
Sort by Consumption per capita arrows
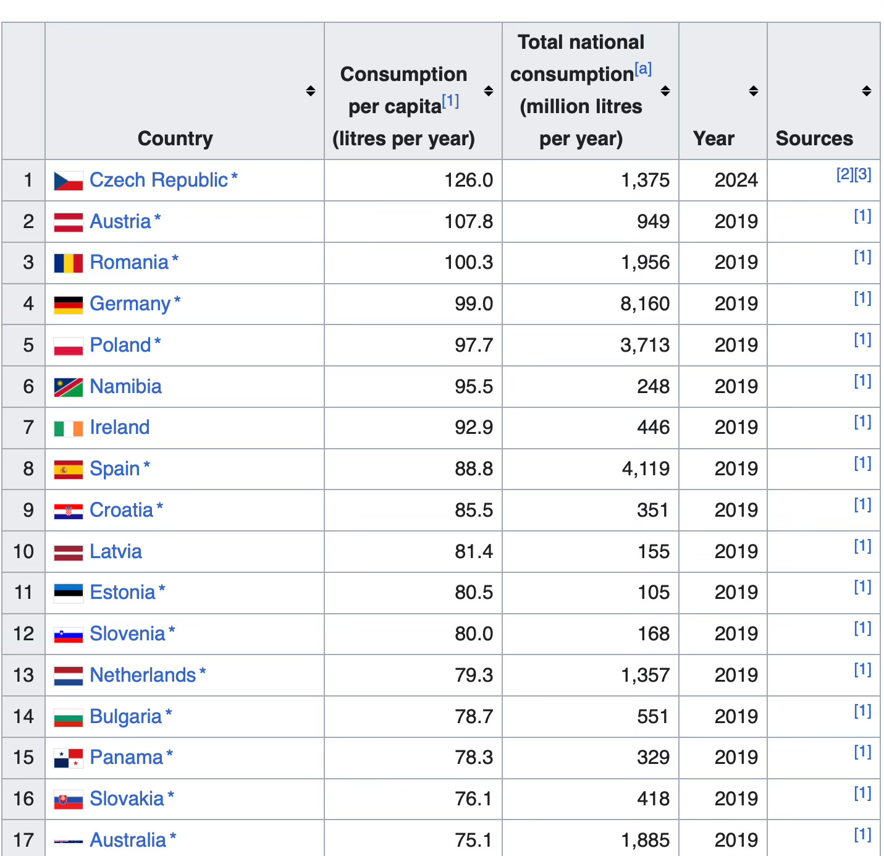[489, 91]
